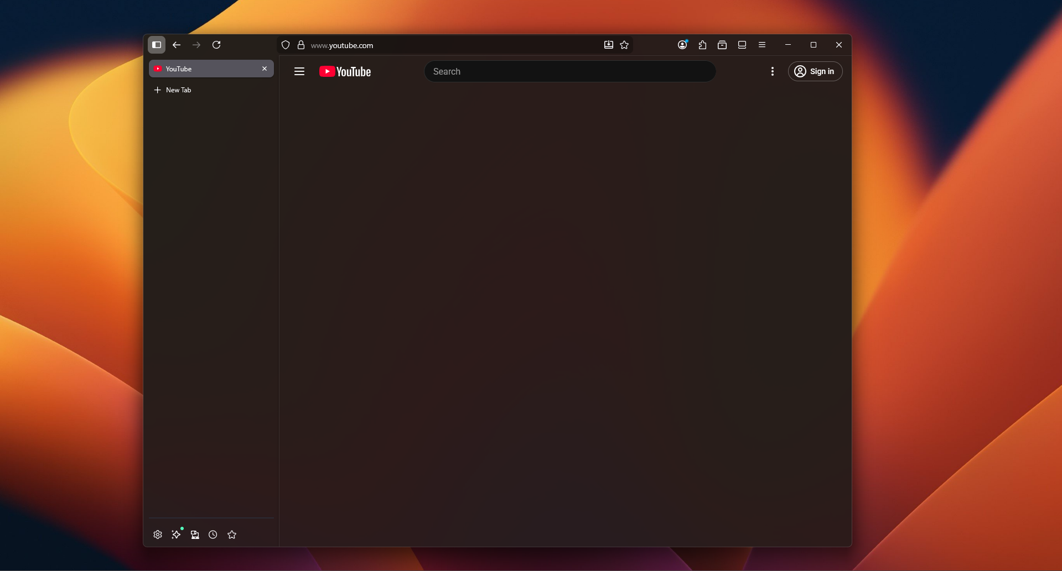
Task: Open the tracking protection shield panel
Action: [286, 45]
